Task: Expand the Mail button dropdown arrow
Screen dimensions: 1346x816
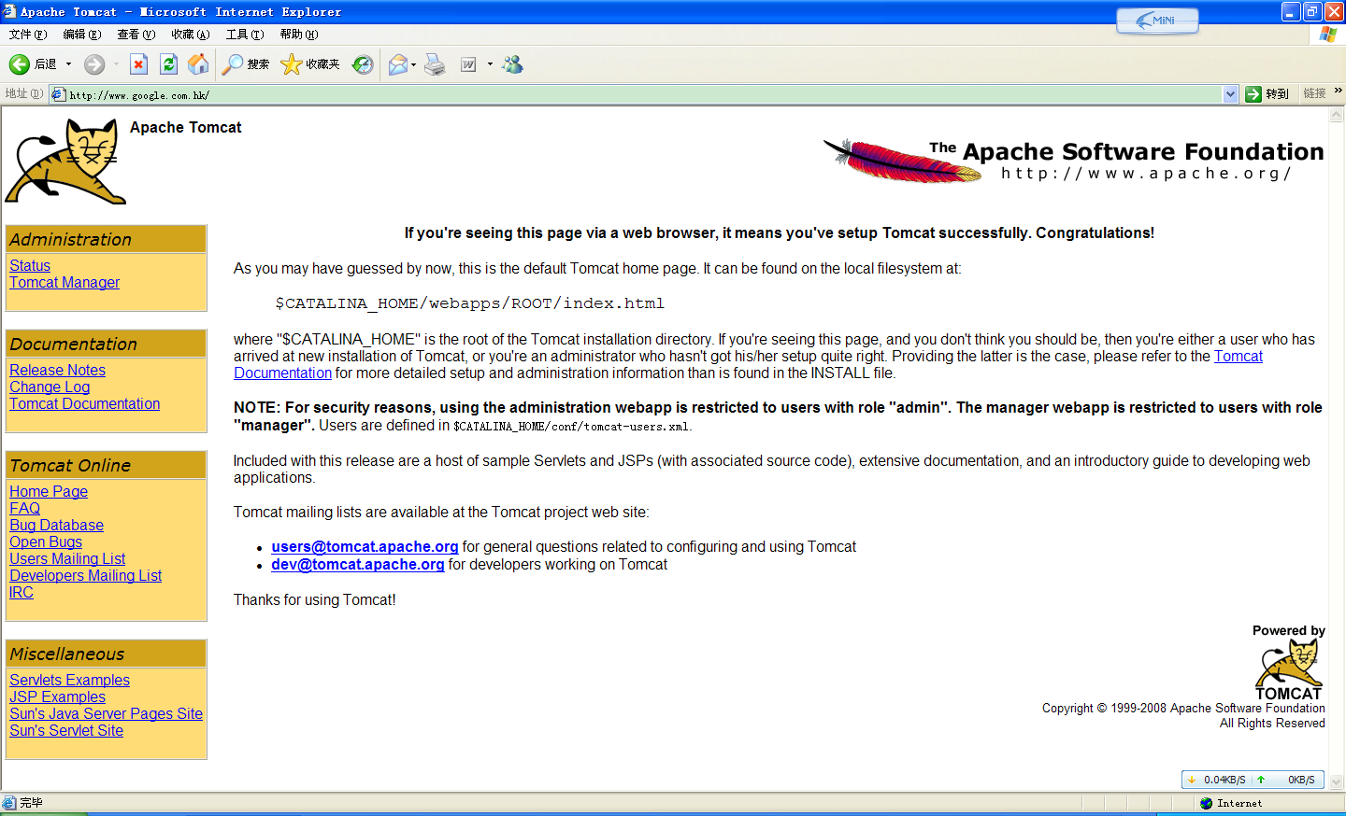Action: click(413, 64)
